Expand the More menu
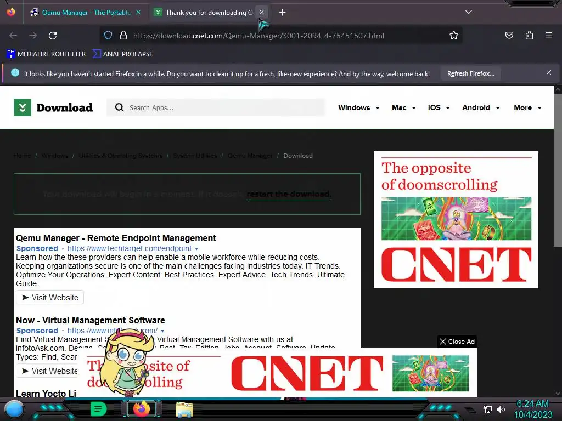The width and height of the screenshot is (562, 421). click(527, 108)
